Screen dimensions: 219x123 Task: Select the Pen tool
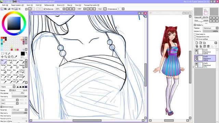[4, 61]
